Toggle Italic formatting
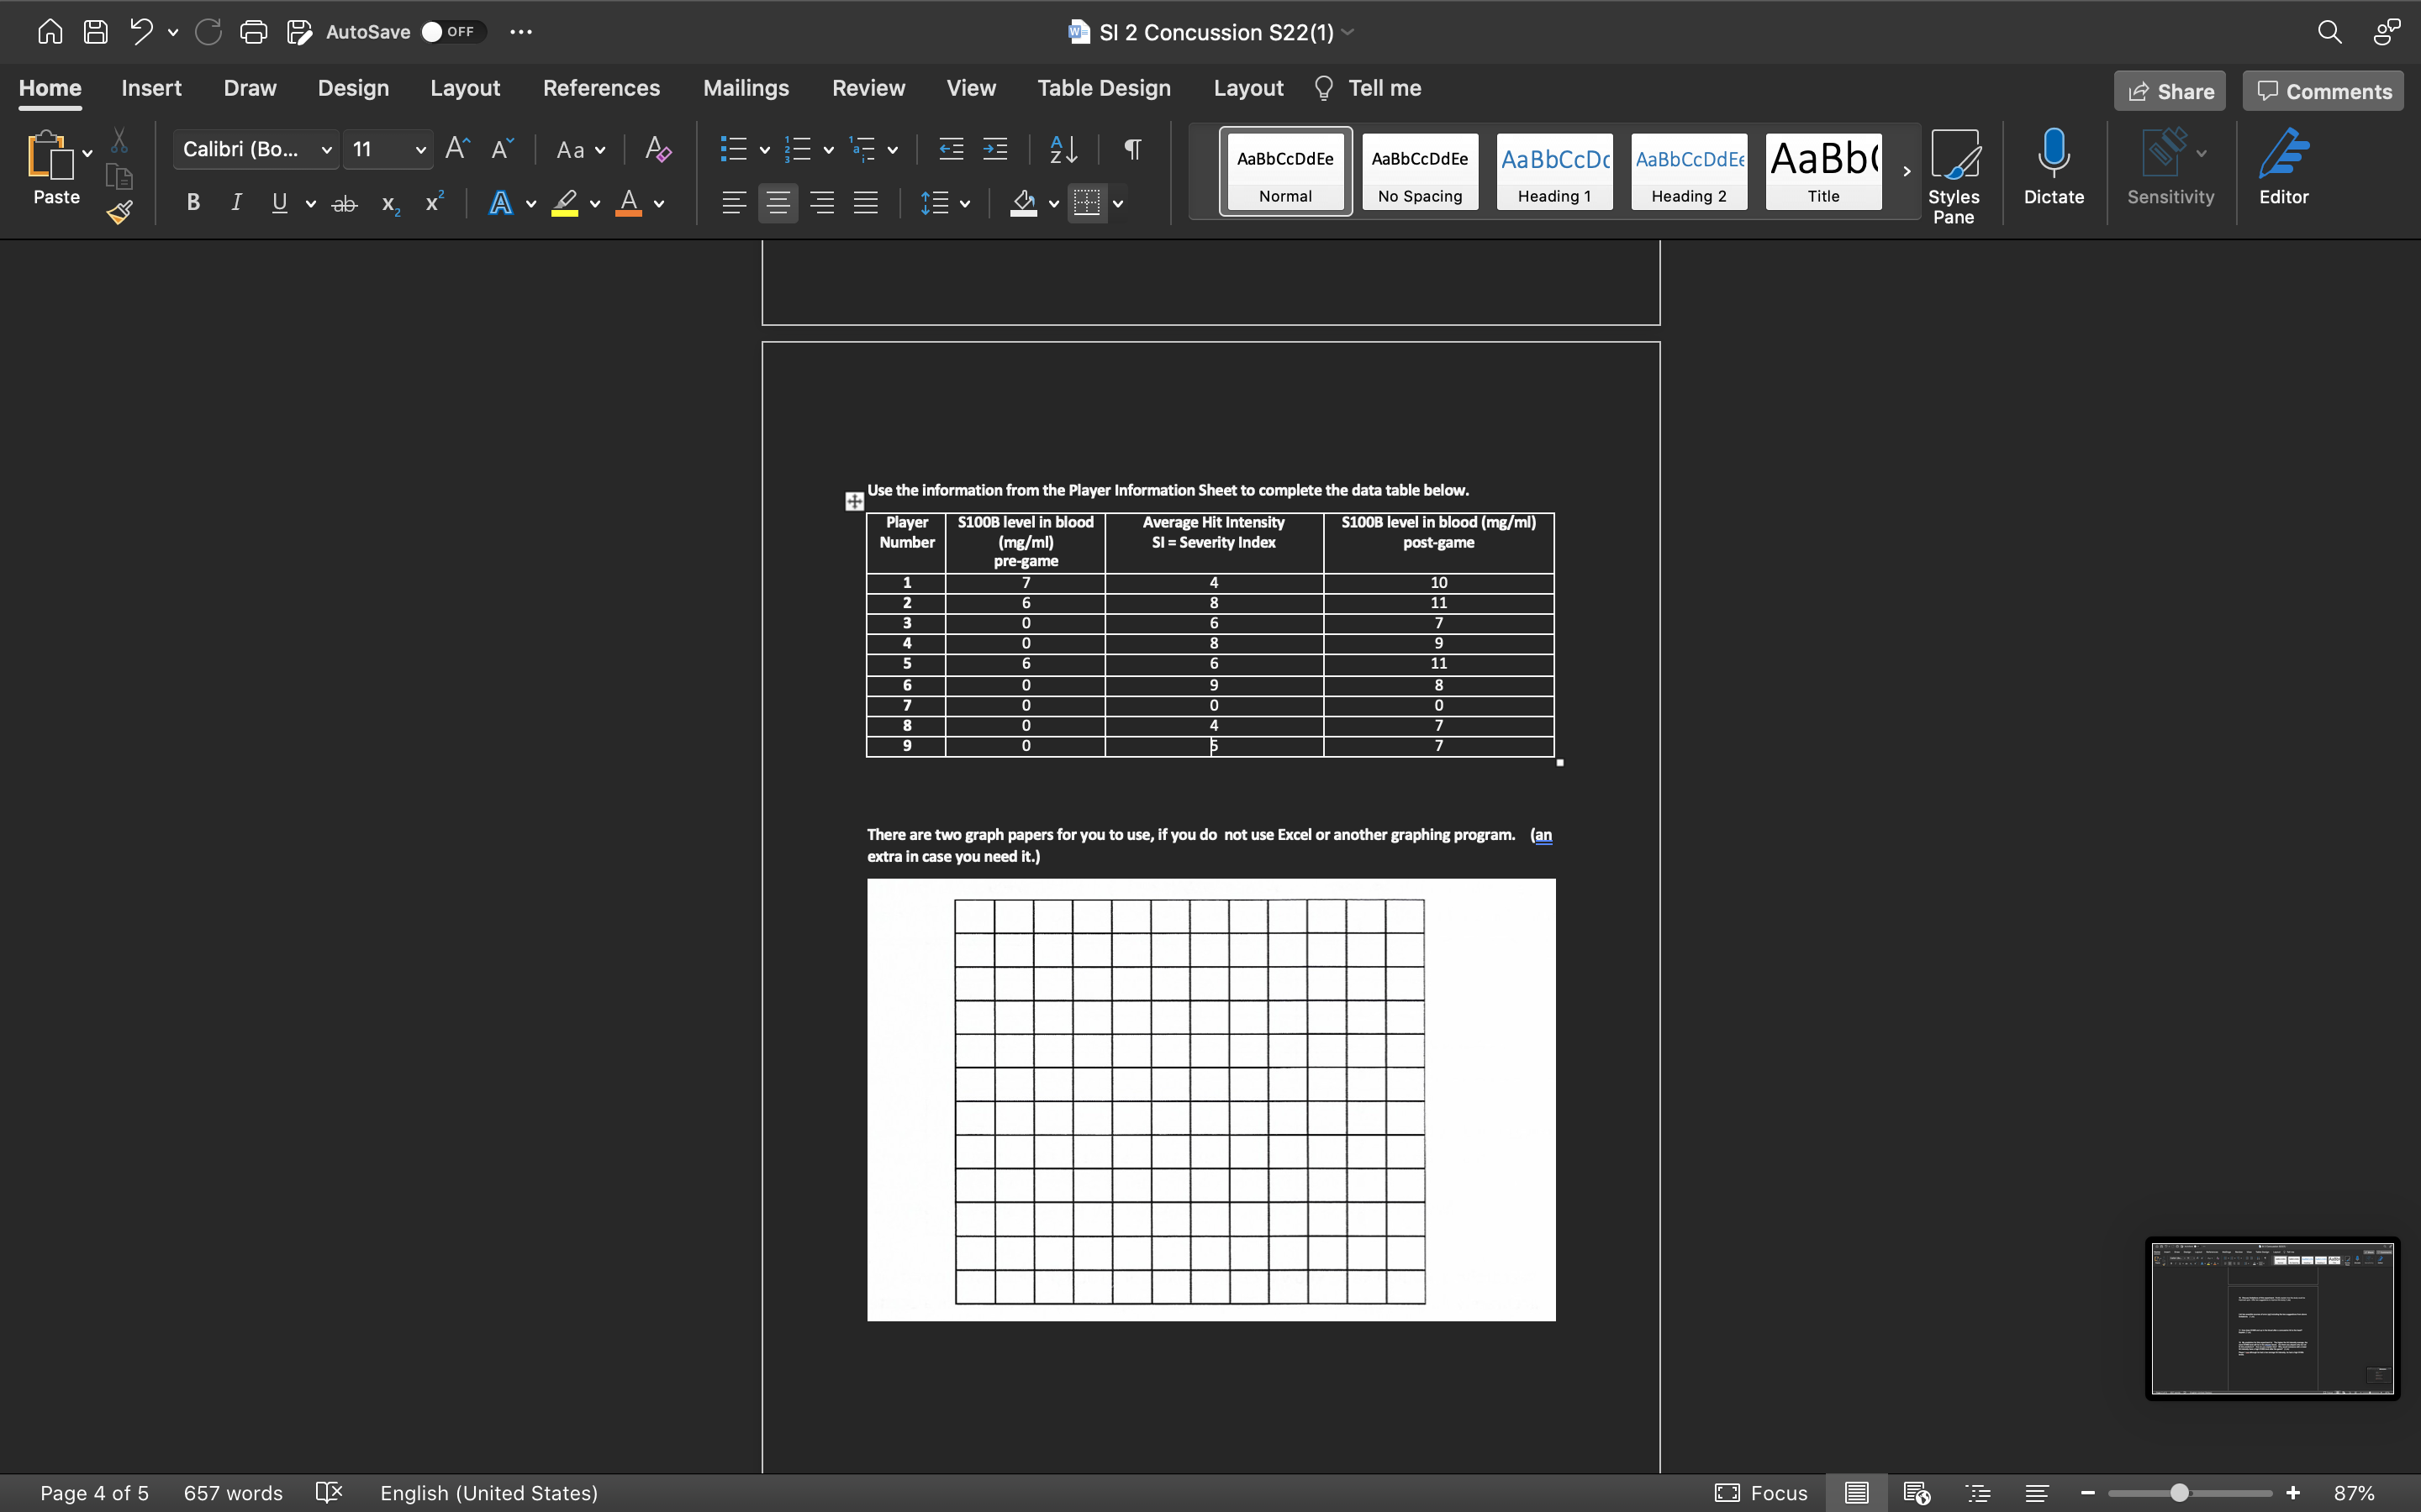Screen dimensions: 2421x1512 pyautogui.click(x=236, y=203)
